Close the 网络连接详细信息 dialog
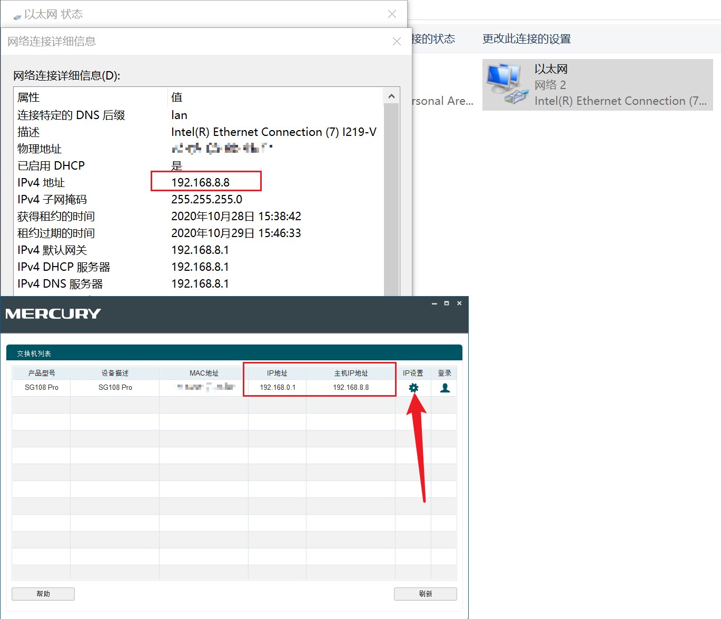Screen dimensions: 721x619 tap(397, 41)
